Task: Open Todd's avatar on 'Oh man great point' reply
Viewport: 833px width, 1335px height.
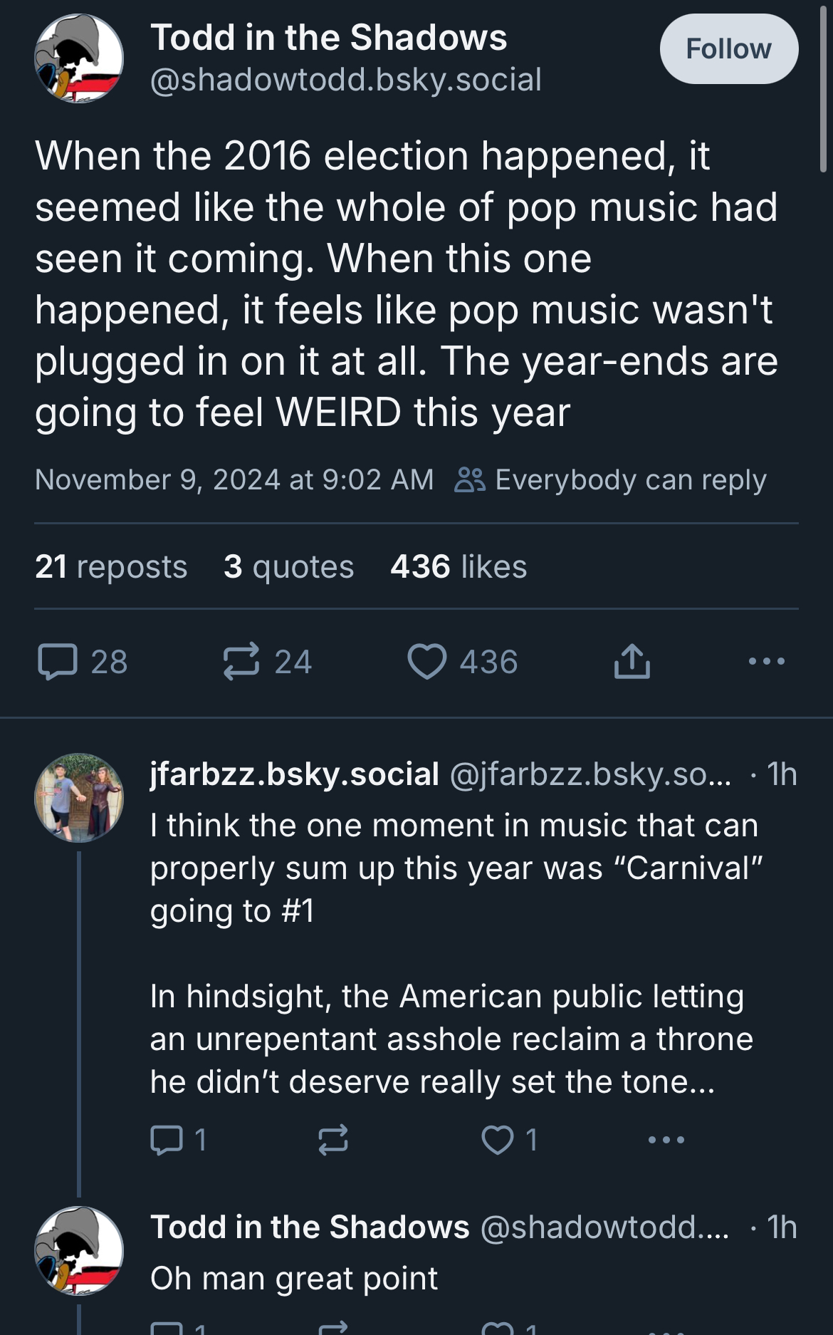Action: coord(79,1251)
